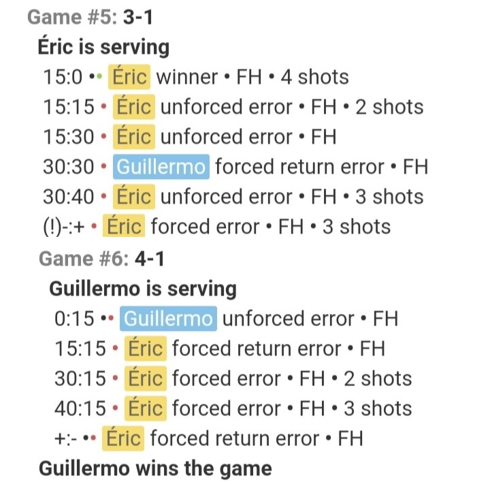Click the green dot on 15:0 row
The width and height of the screenshot is (490, 482).
pyautogui.click(x=99, y=76)
